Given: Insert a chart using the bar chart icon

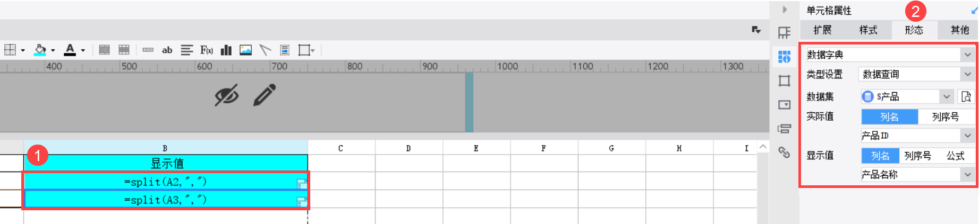Looking at the screenshot, I should pos(226,50).
